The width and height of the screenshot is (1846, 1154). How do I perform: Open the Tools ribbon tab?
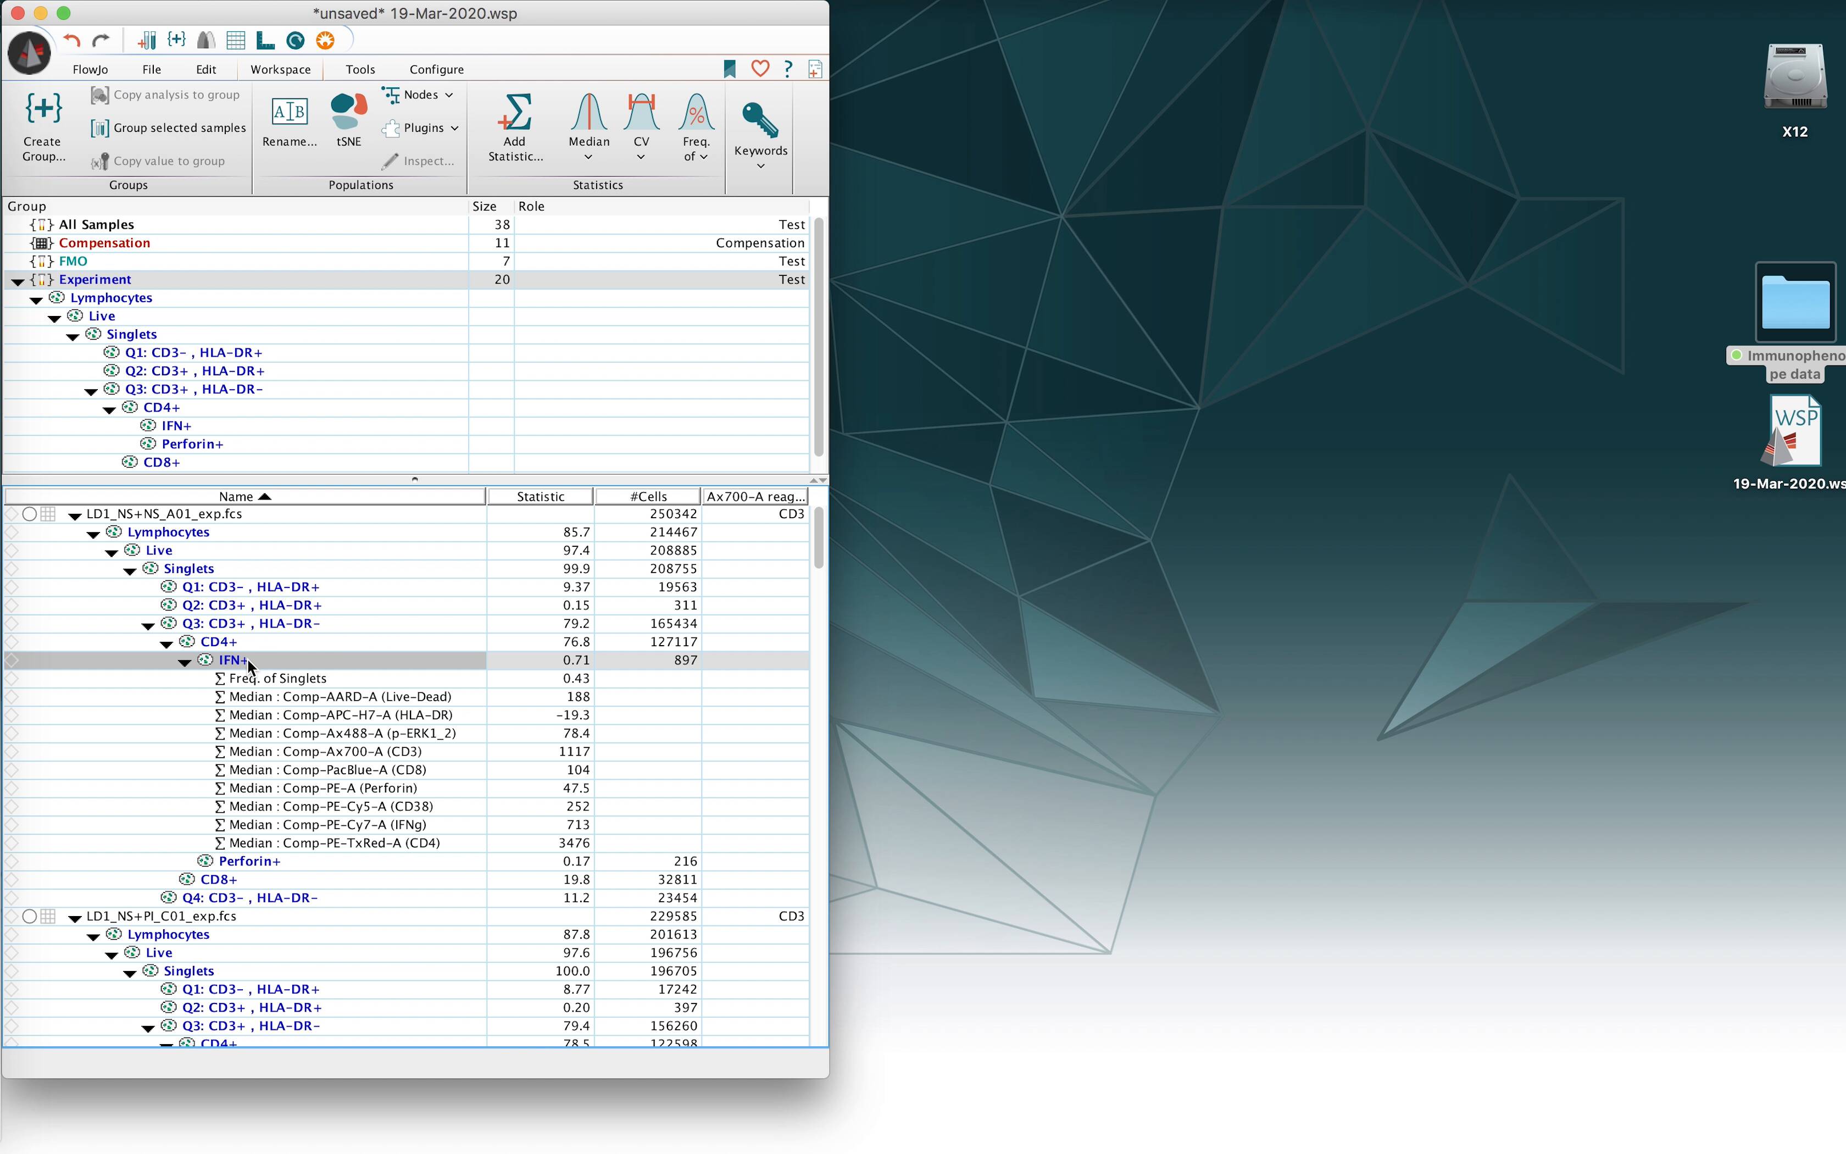coord(360,69)
